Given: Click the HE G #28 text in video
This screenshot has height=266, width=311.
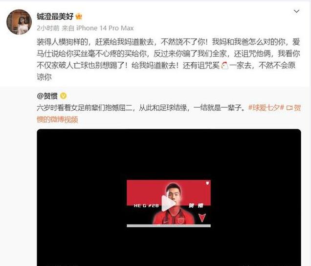Looking at the screenshot, I should point(146,205).
